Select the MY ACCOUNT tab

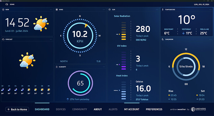132,109
